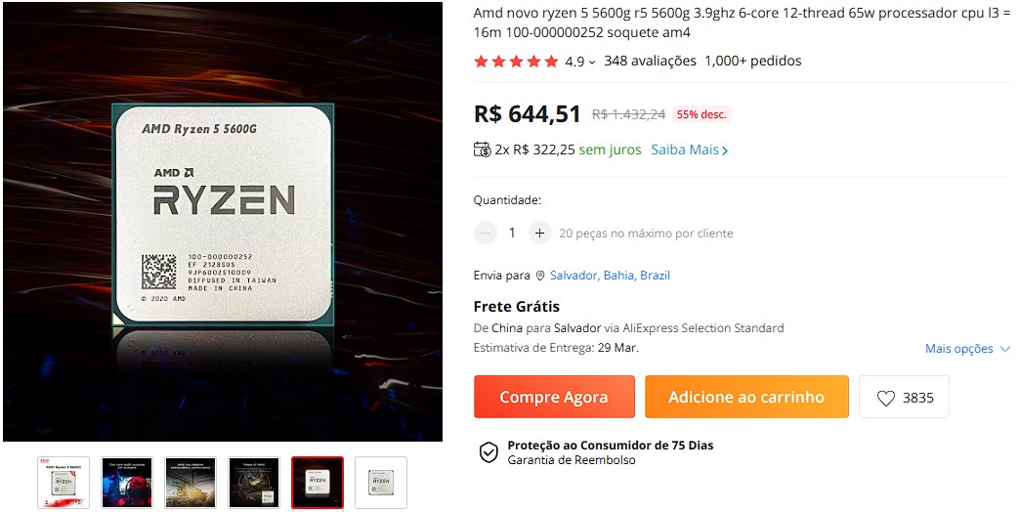This screenshot has height=512, width=1019.
Task: Click the plus icon to increase quantity
Action: coord(539,233)
